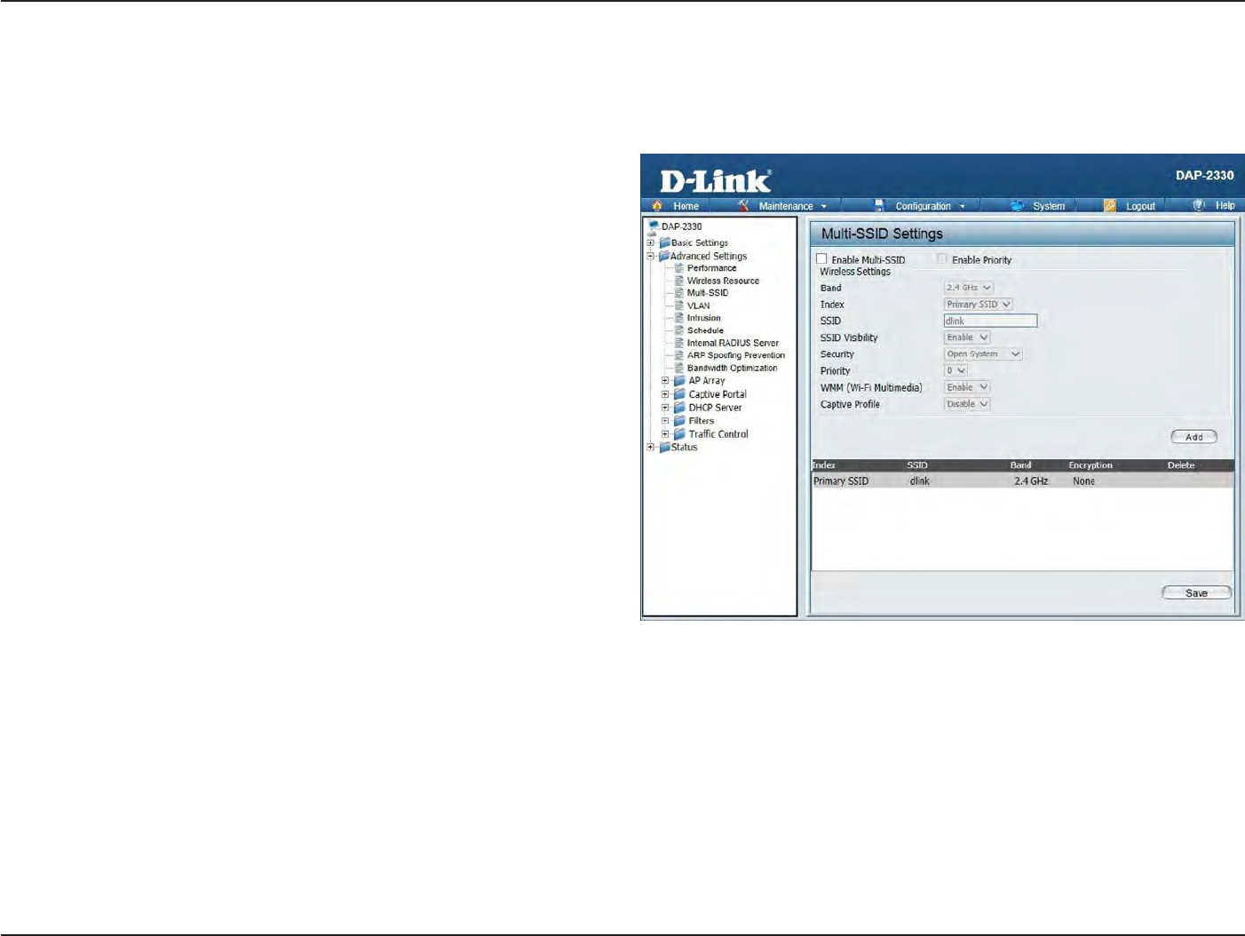Image resolution: width=1245 pixels, height=936 pixels.
Task: Click the D-Link logo
Action: click(x=716, y=180)
